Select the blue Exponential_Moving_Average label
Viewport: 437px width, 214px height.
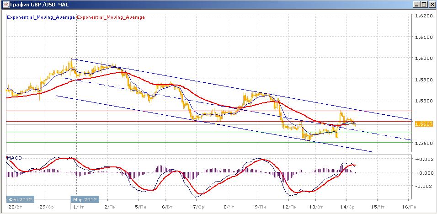pyautogui.click(x=41, y=17)
